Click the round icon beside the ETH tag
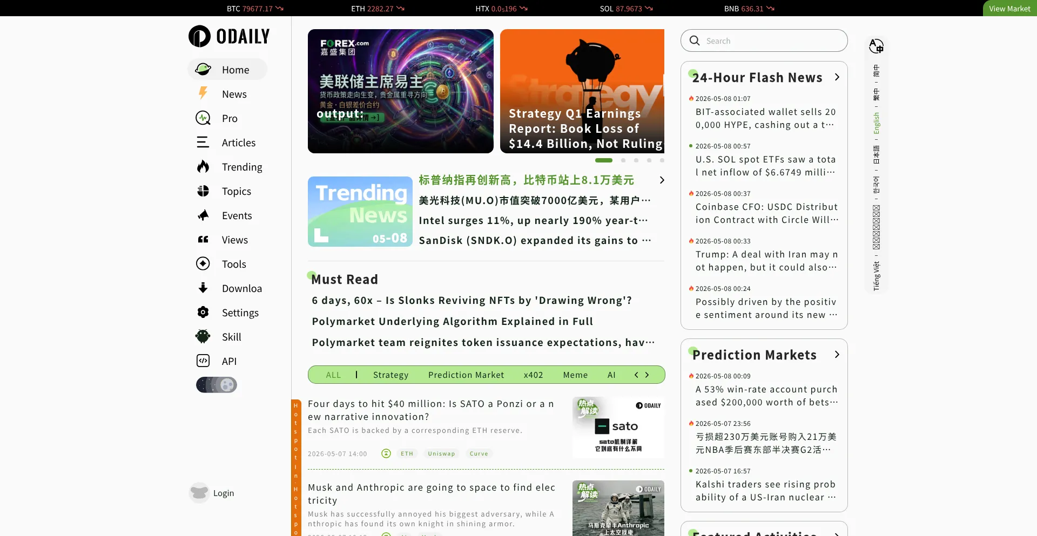The width and height of the screenshot is (1037, 536). pos(386,453)
